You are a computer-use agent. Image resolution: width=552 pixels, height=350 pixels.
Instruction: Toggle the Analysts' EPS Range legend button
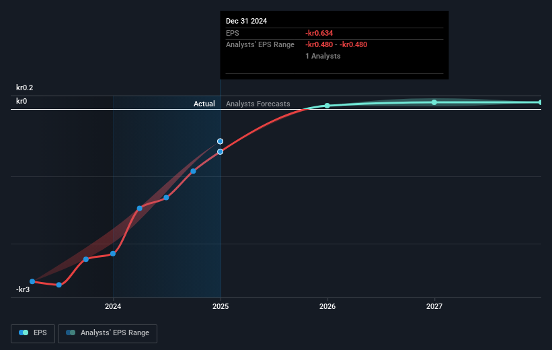click(x=108, y=333)
